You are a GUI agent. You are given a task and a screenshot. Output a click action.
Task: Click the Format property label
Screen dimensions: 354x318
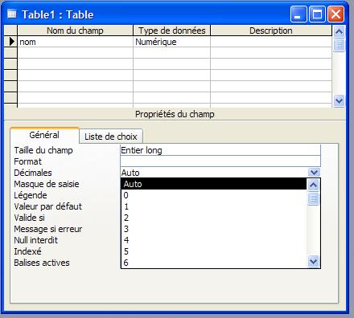coord(27,161)
